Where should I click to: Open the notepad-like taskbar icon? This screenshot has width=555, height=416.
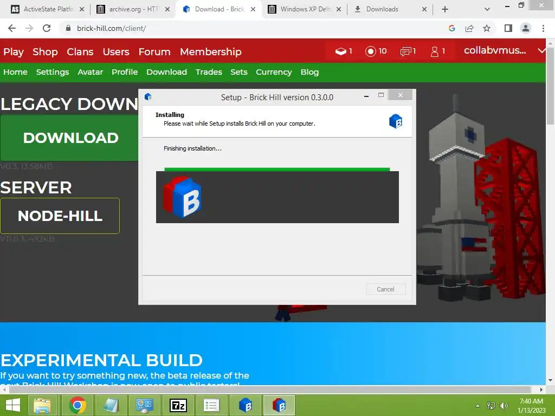point(111,405)
